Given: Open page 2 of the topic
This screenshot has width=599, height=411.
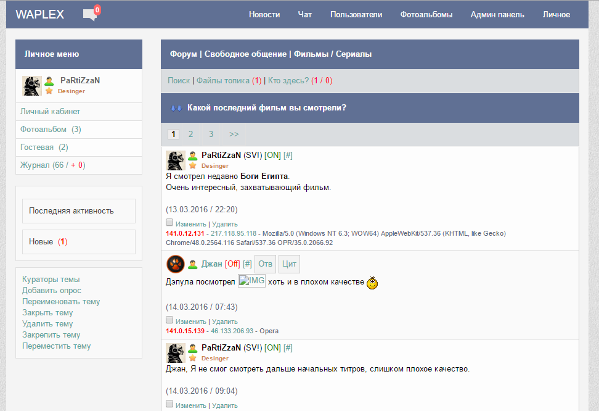Looking at the screenshot, I should click(x=191, y=134).
